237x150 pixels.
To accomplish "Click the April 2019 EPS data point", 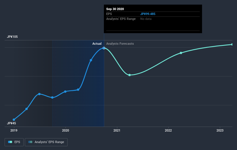I will click(x=27, y=109).
